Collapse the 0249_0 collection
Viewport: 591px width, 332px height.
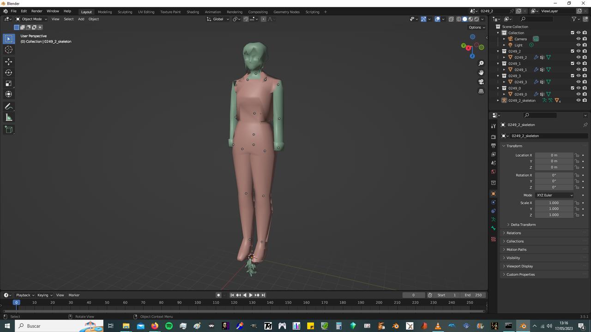(x=498, y=88)
